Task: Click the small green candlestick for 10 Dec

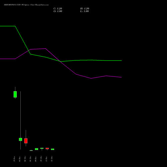Action: tap(42, 148)
